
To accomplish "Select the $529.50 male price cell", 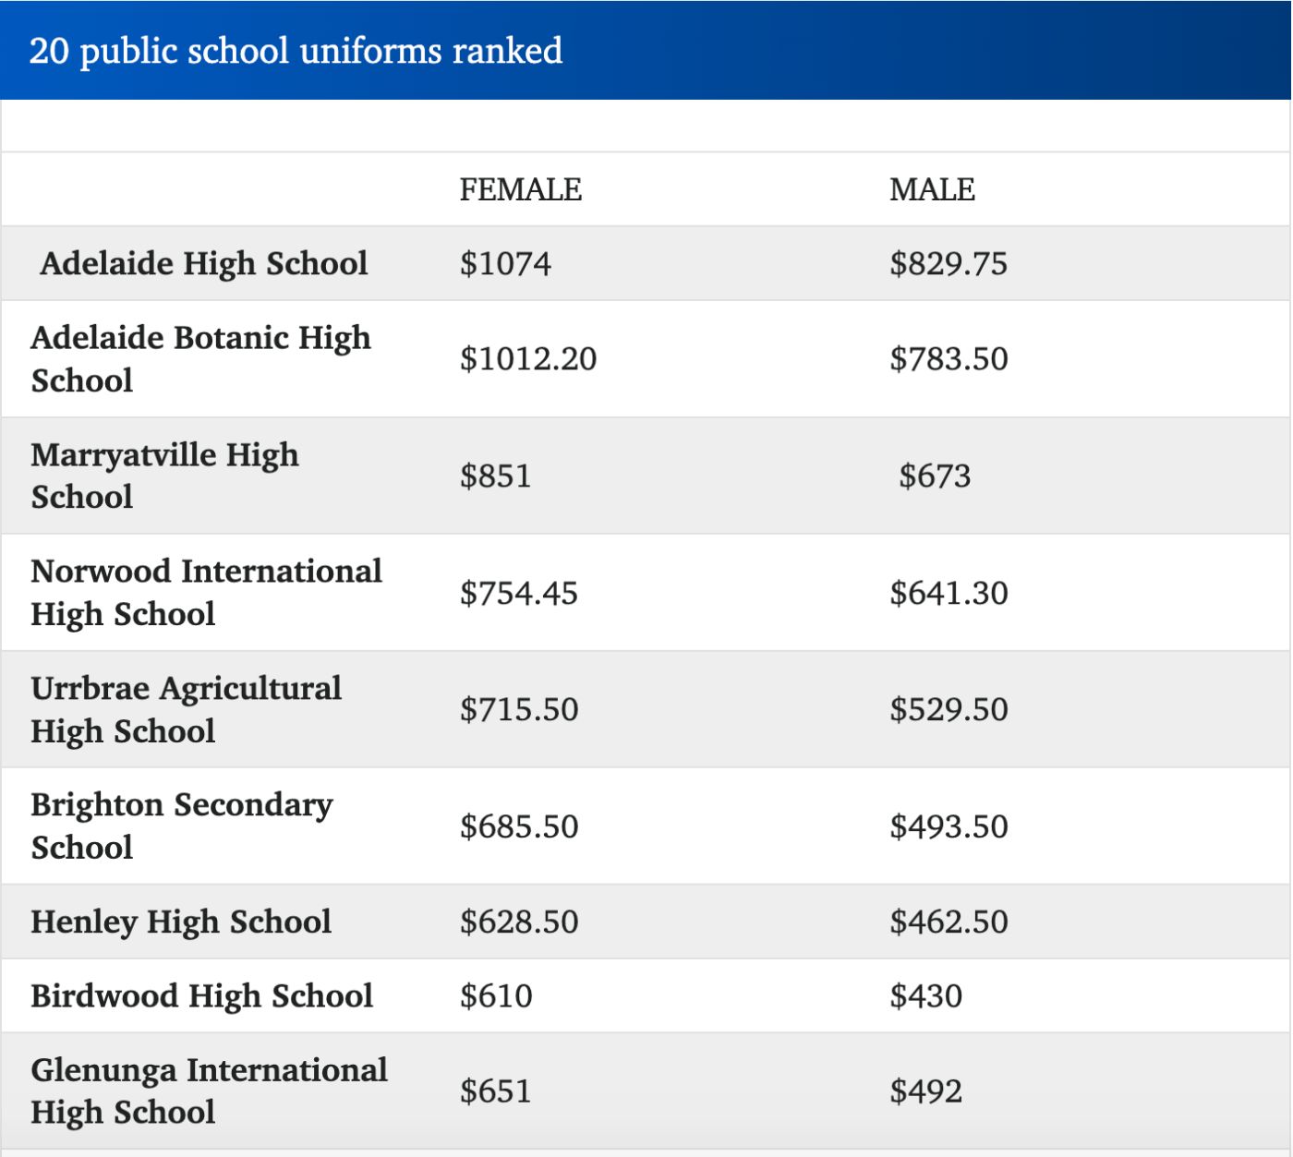I will pos(949,709).
